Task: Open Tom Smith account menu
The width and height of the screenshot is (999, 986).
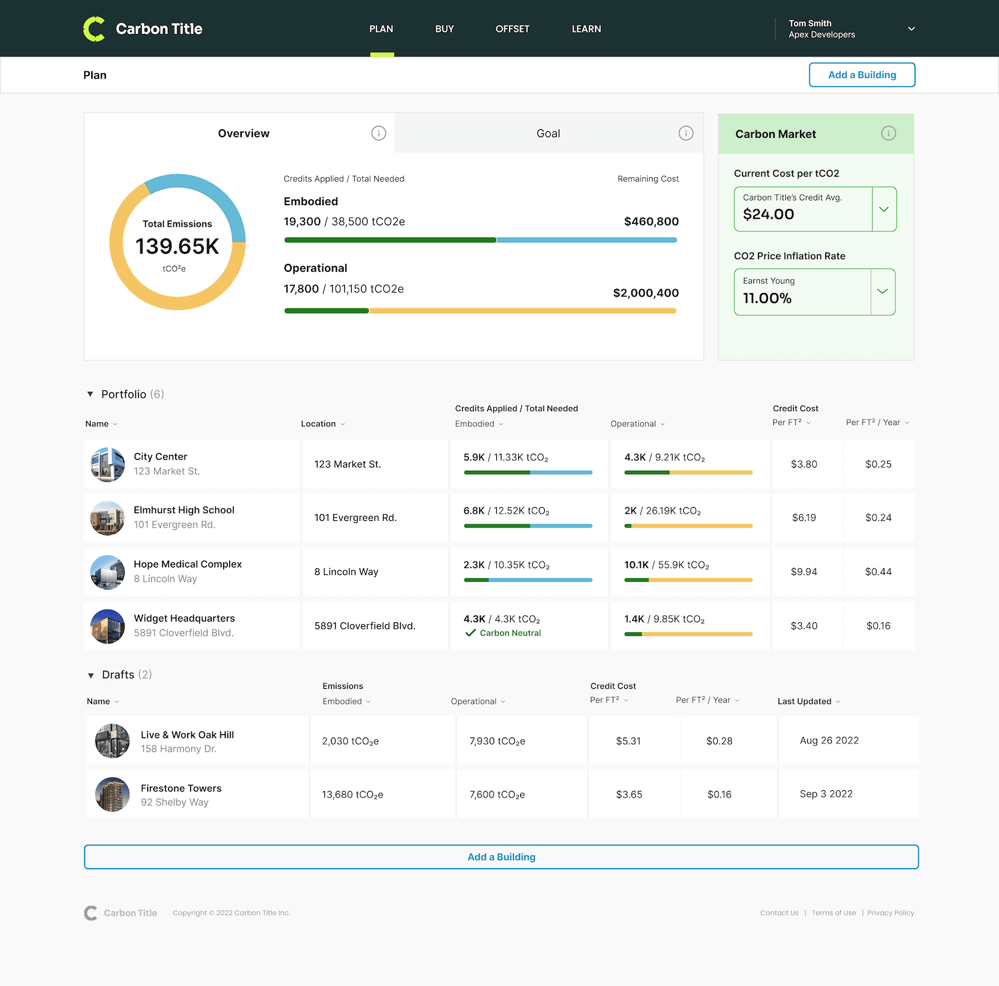Action: point(911,29)
